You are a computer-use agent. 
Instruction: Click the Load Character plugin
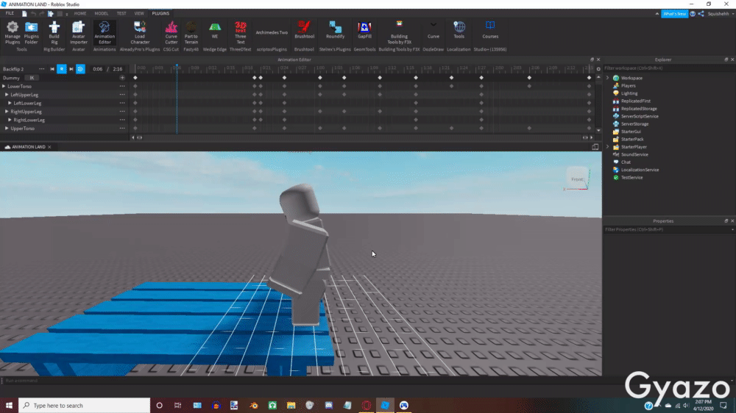coord(140,33)
